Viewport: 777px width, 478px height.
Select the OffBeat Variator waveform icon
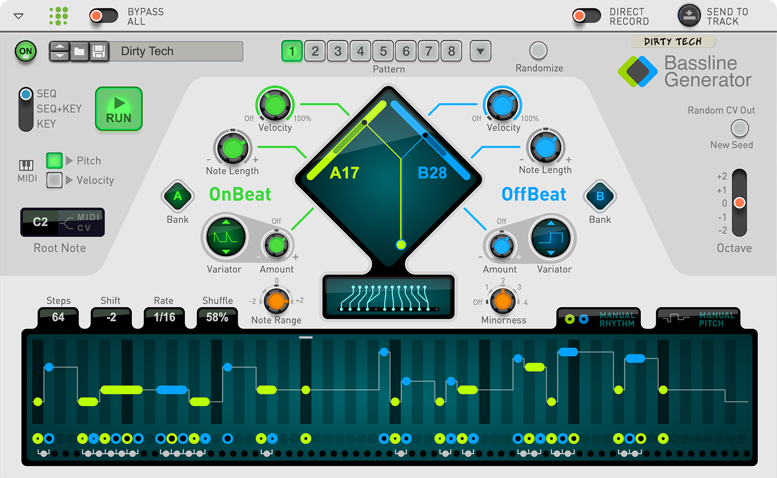[x=551, y=238]
